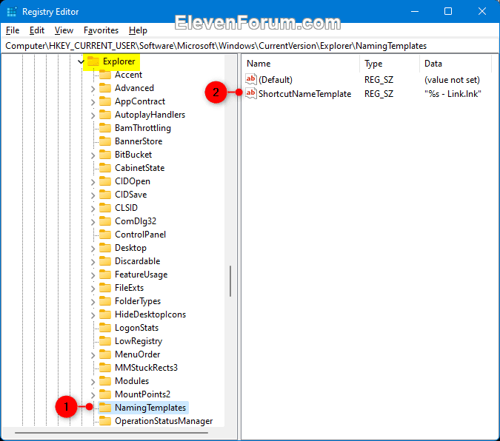Open the Help menu
Image resolution: width=500 pixels, height=441 pixels.
pyautogui.click(x=138, y=30)
